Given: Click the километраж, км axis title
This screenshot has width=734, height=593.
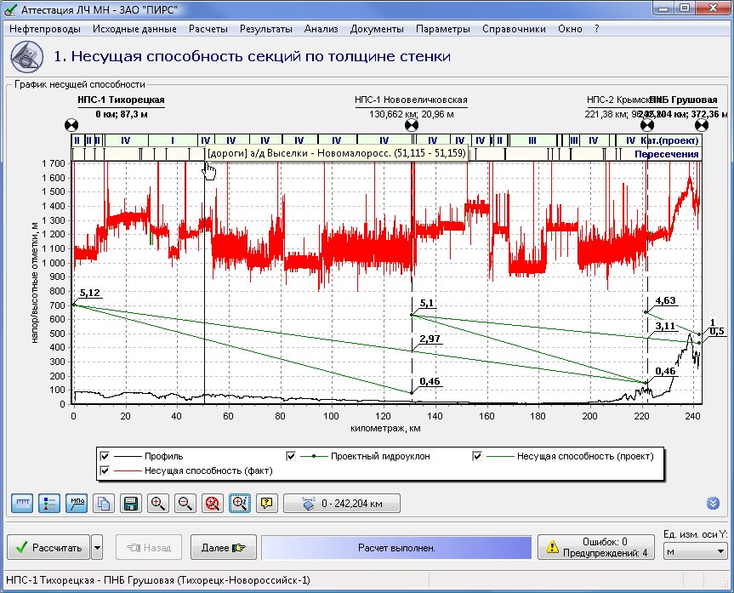Looking at the screenshot, I should point(385,428).
